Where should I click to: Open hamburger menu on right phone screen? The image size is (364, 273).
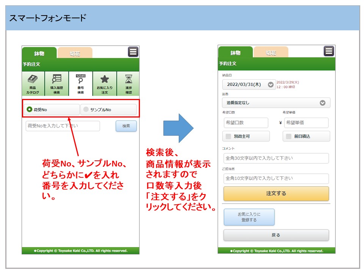329,51
